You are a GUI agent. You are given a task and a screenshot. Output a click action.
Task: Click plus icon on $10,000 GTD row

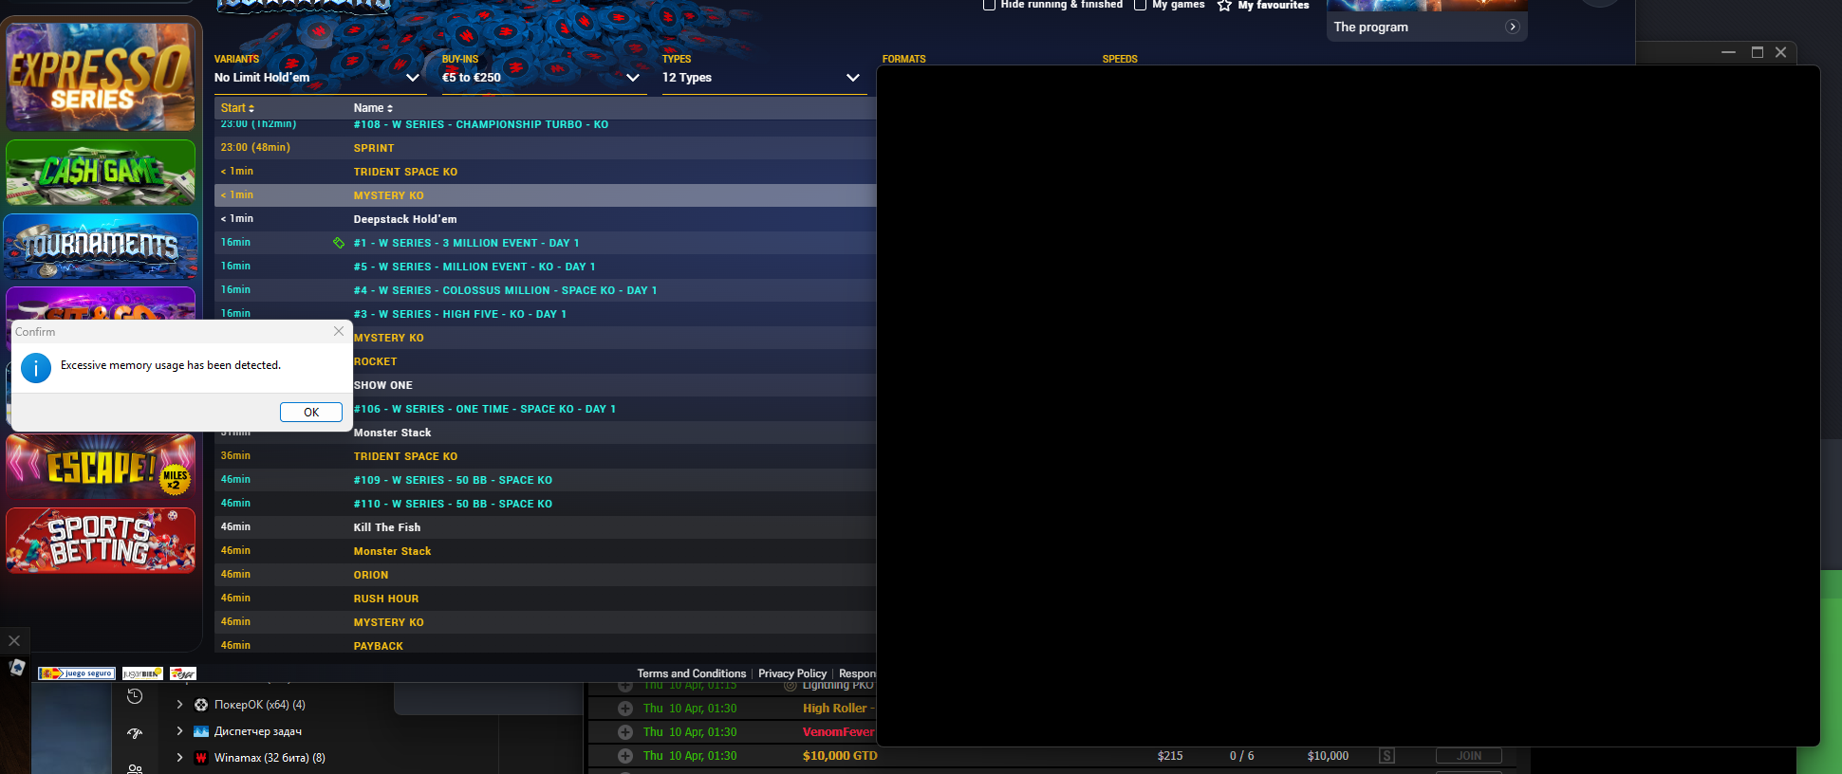click(x=625, y=756)
